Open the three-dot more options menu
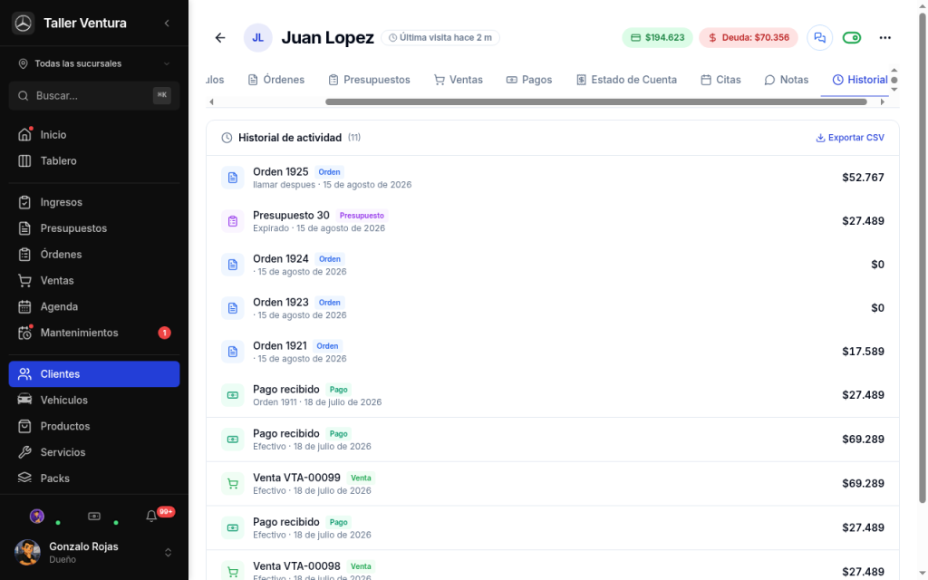 point(884,38)
